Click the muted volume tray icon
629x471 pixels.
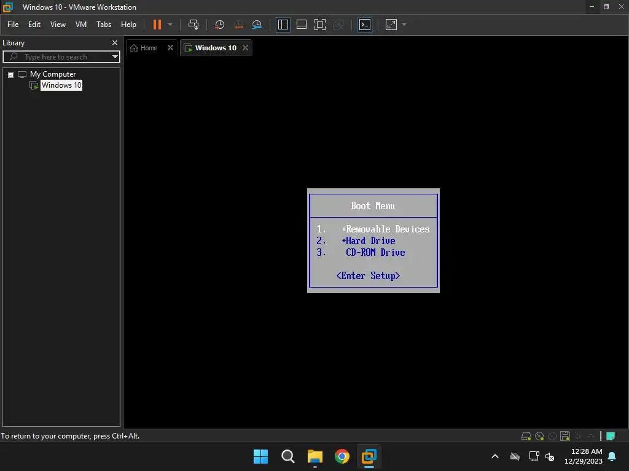pos(550,456)
